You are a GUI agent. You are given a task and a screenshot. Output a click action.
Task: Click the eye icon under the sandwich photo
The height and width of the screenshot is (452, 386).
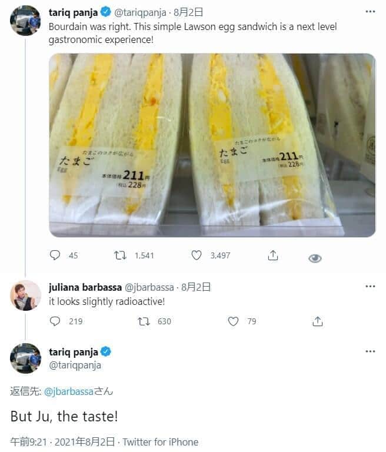pyautogui.click(x=315, y=258)
